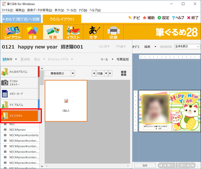Click 領域削除 button

click(166, 47)
